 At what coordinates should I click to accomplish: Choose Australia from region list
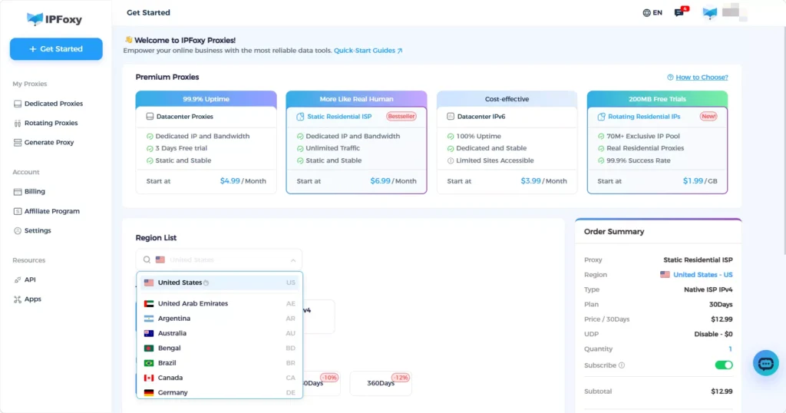[220, 333]
